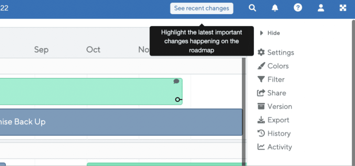Open the help question mark icon

tap(298, 8)
